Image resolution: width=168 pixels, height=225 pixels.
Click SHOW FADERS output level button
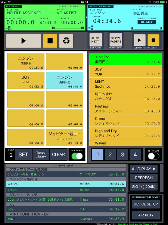116,40
